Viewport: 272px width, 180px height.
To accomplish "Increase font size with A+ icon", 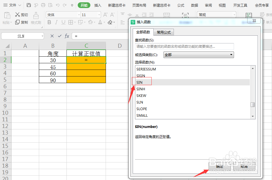I will click(x=105, y=15).
